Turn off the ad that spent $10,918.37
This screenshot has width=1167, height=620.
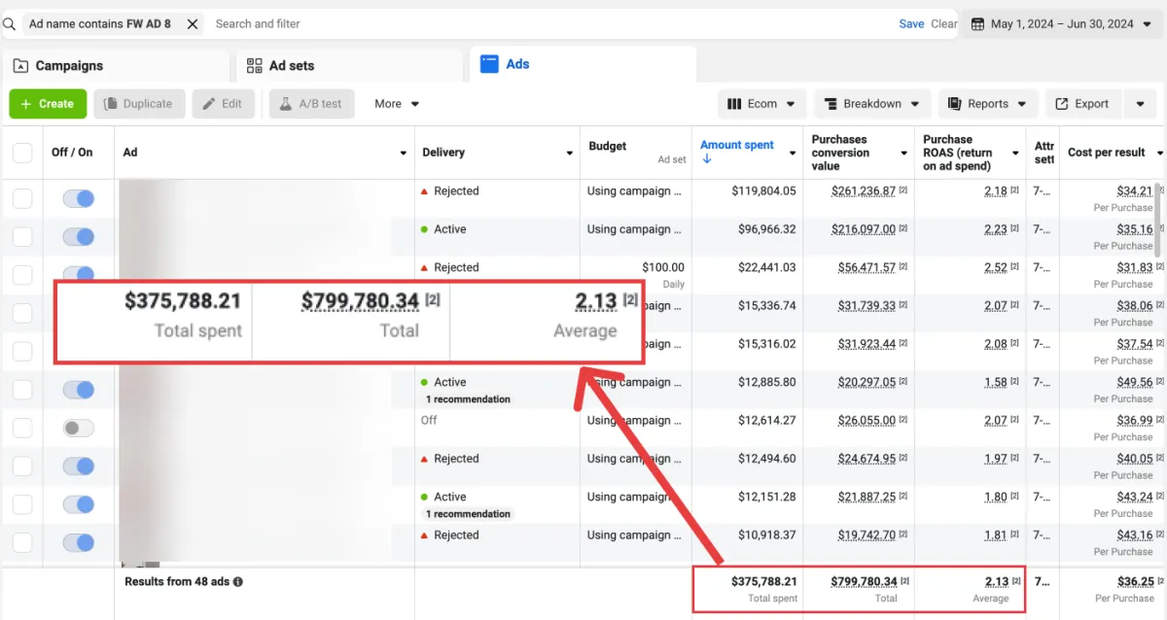coord(79,542)
